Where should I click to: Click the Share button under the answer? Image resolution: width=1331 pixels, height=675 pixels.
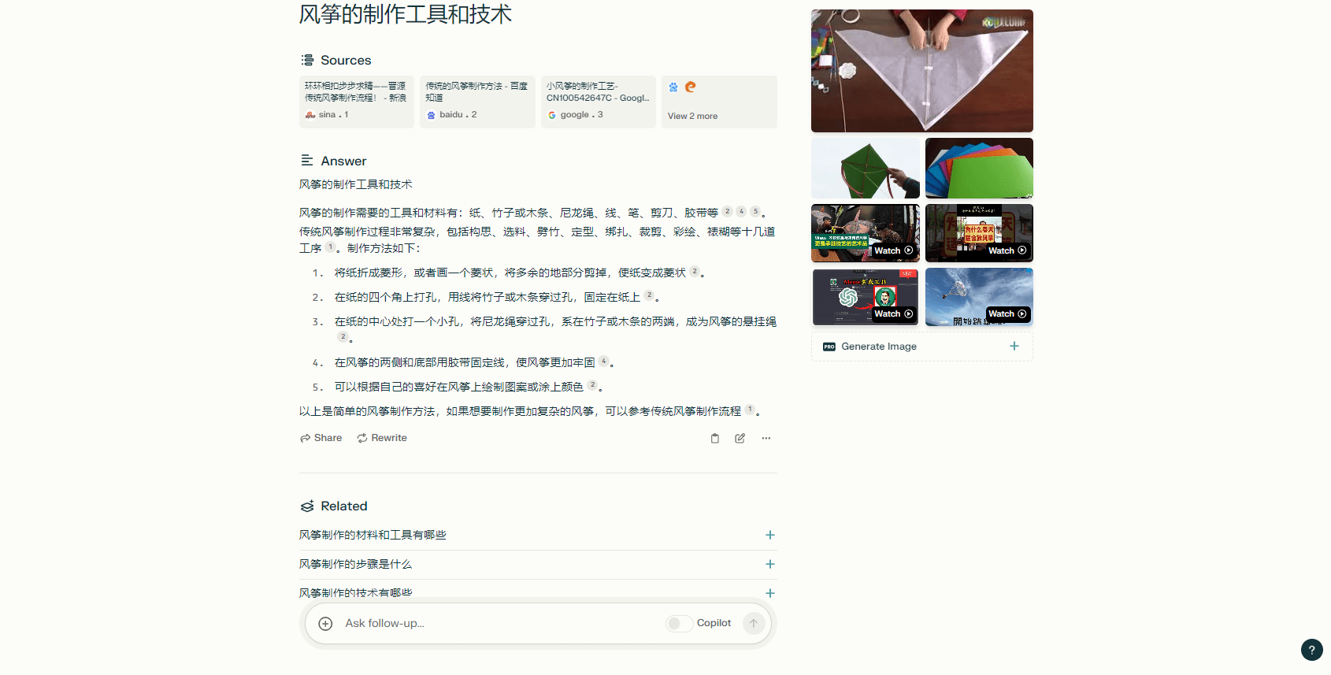tap(321, 438)
